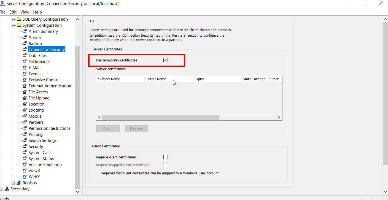The height and width of the screenshot is (200, 388).
Task: Click the Printing item icon
Action: pos(25,134)
